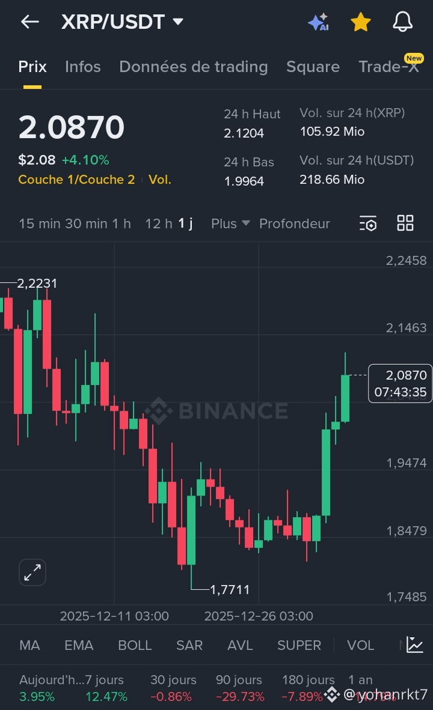
Task: Go to the Square tab
Action: (313, 67)
